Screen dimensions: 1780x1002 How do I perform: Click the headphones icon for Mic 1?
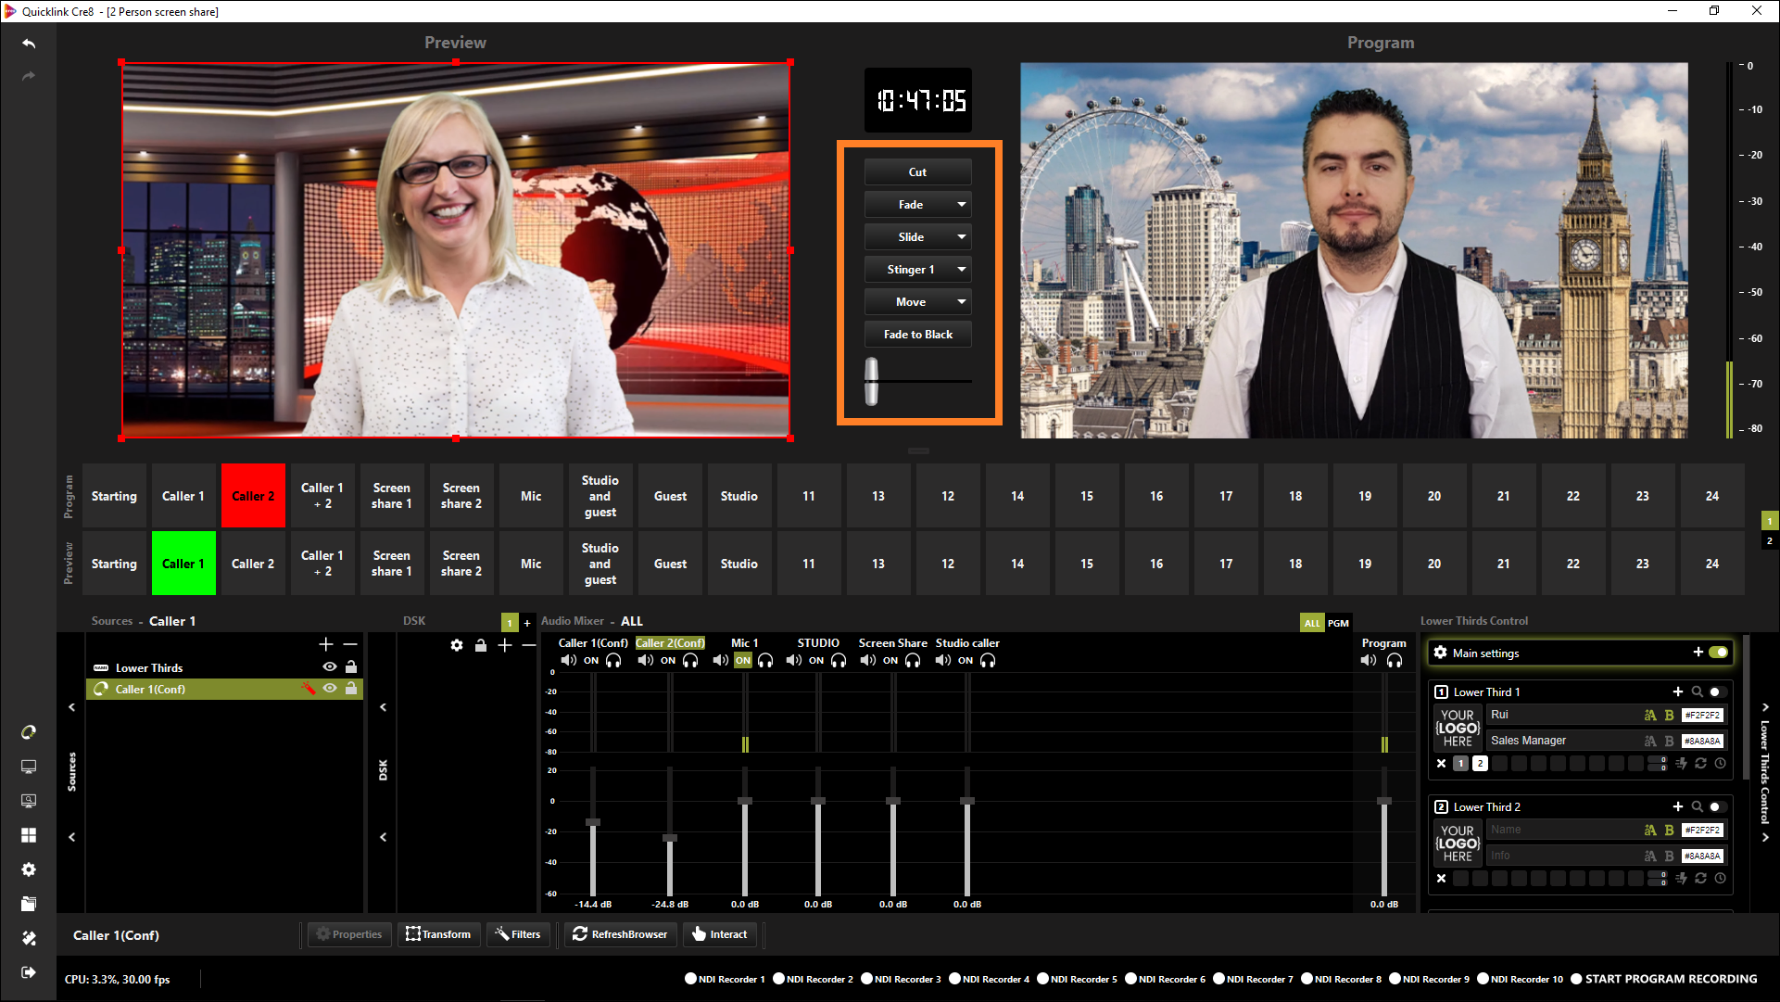tap(765, 661)
